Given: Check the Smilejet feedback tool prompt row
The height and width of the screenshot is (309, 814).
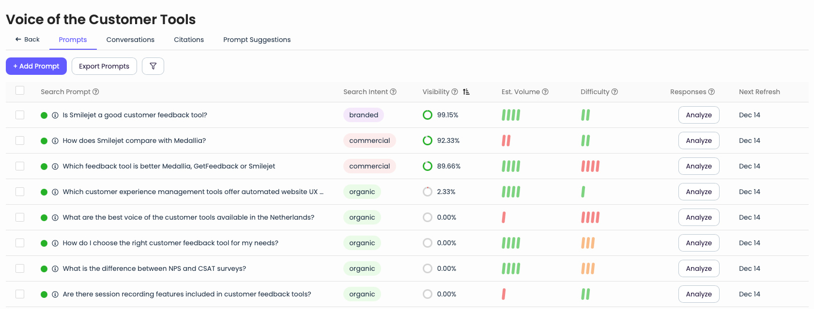Looking at the screenshot, I should (x=20, y=115).
